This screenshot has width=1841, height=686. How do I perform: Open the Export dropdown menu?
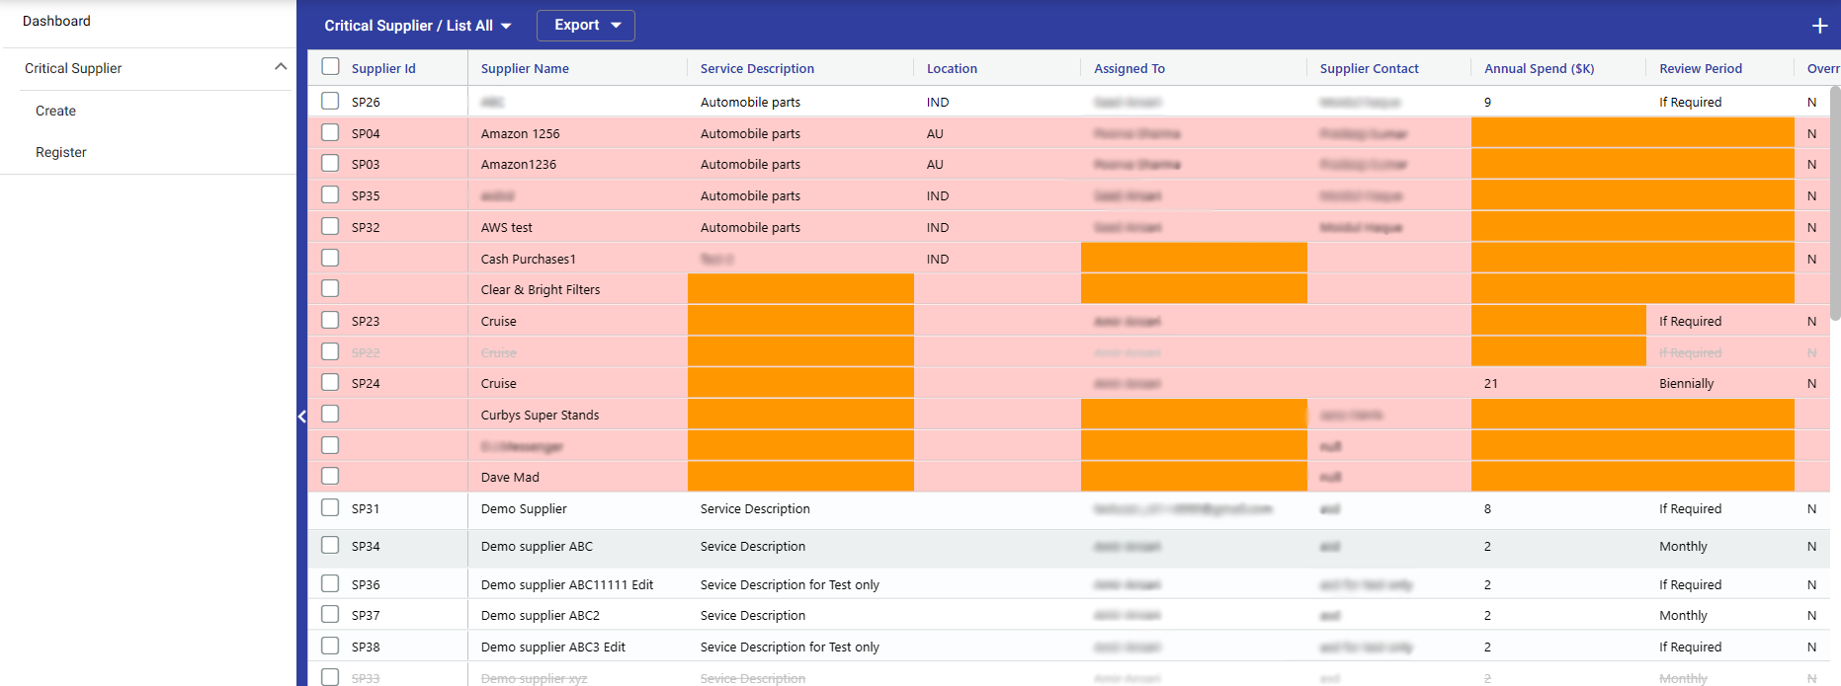tap(586, 26)
